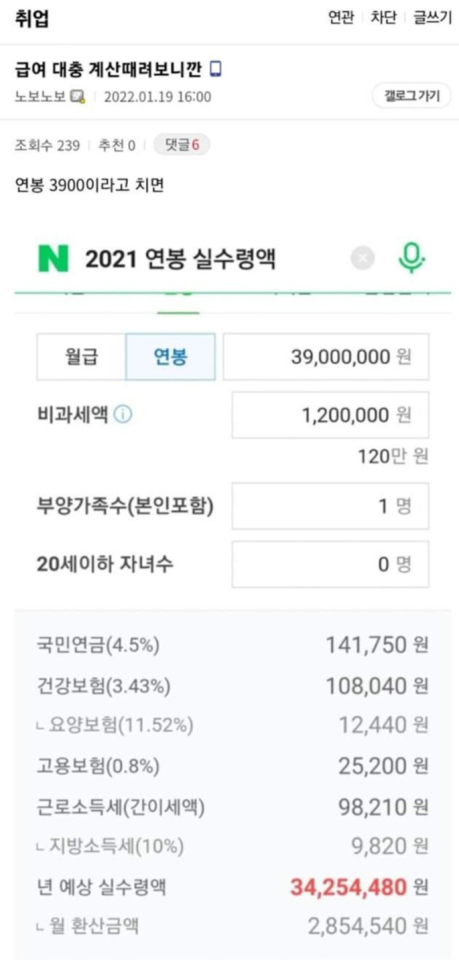
Task: Click the 글쓰기 link
Action: 433,18
